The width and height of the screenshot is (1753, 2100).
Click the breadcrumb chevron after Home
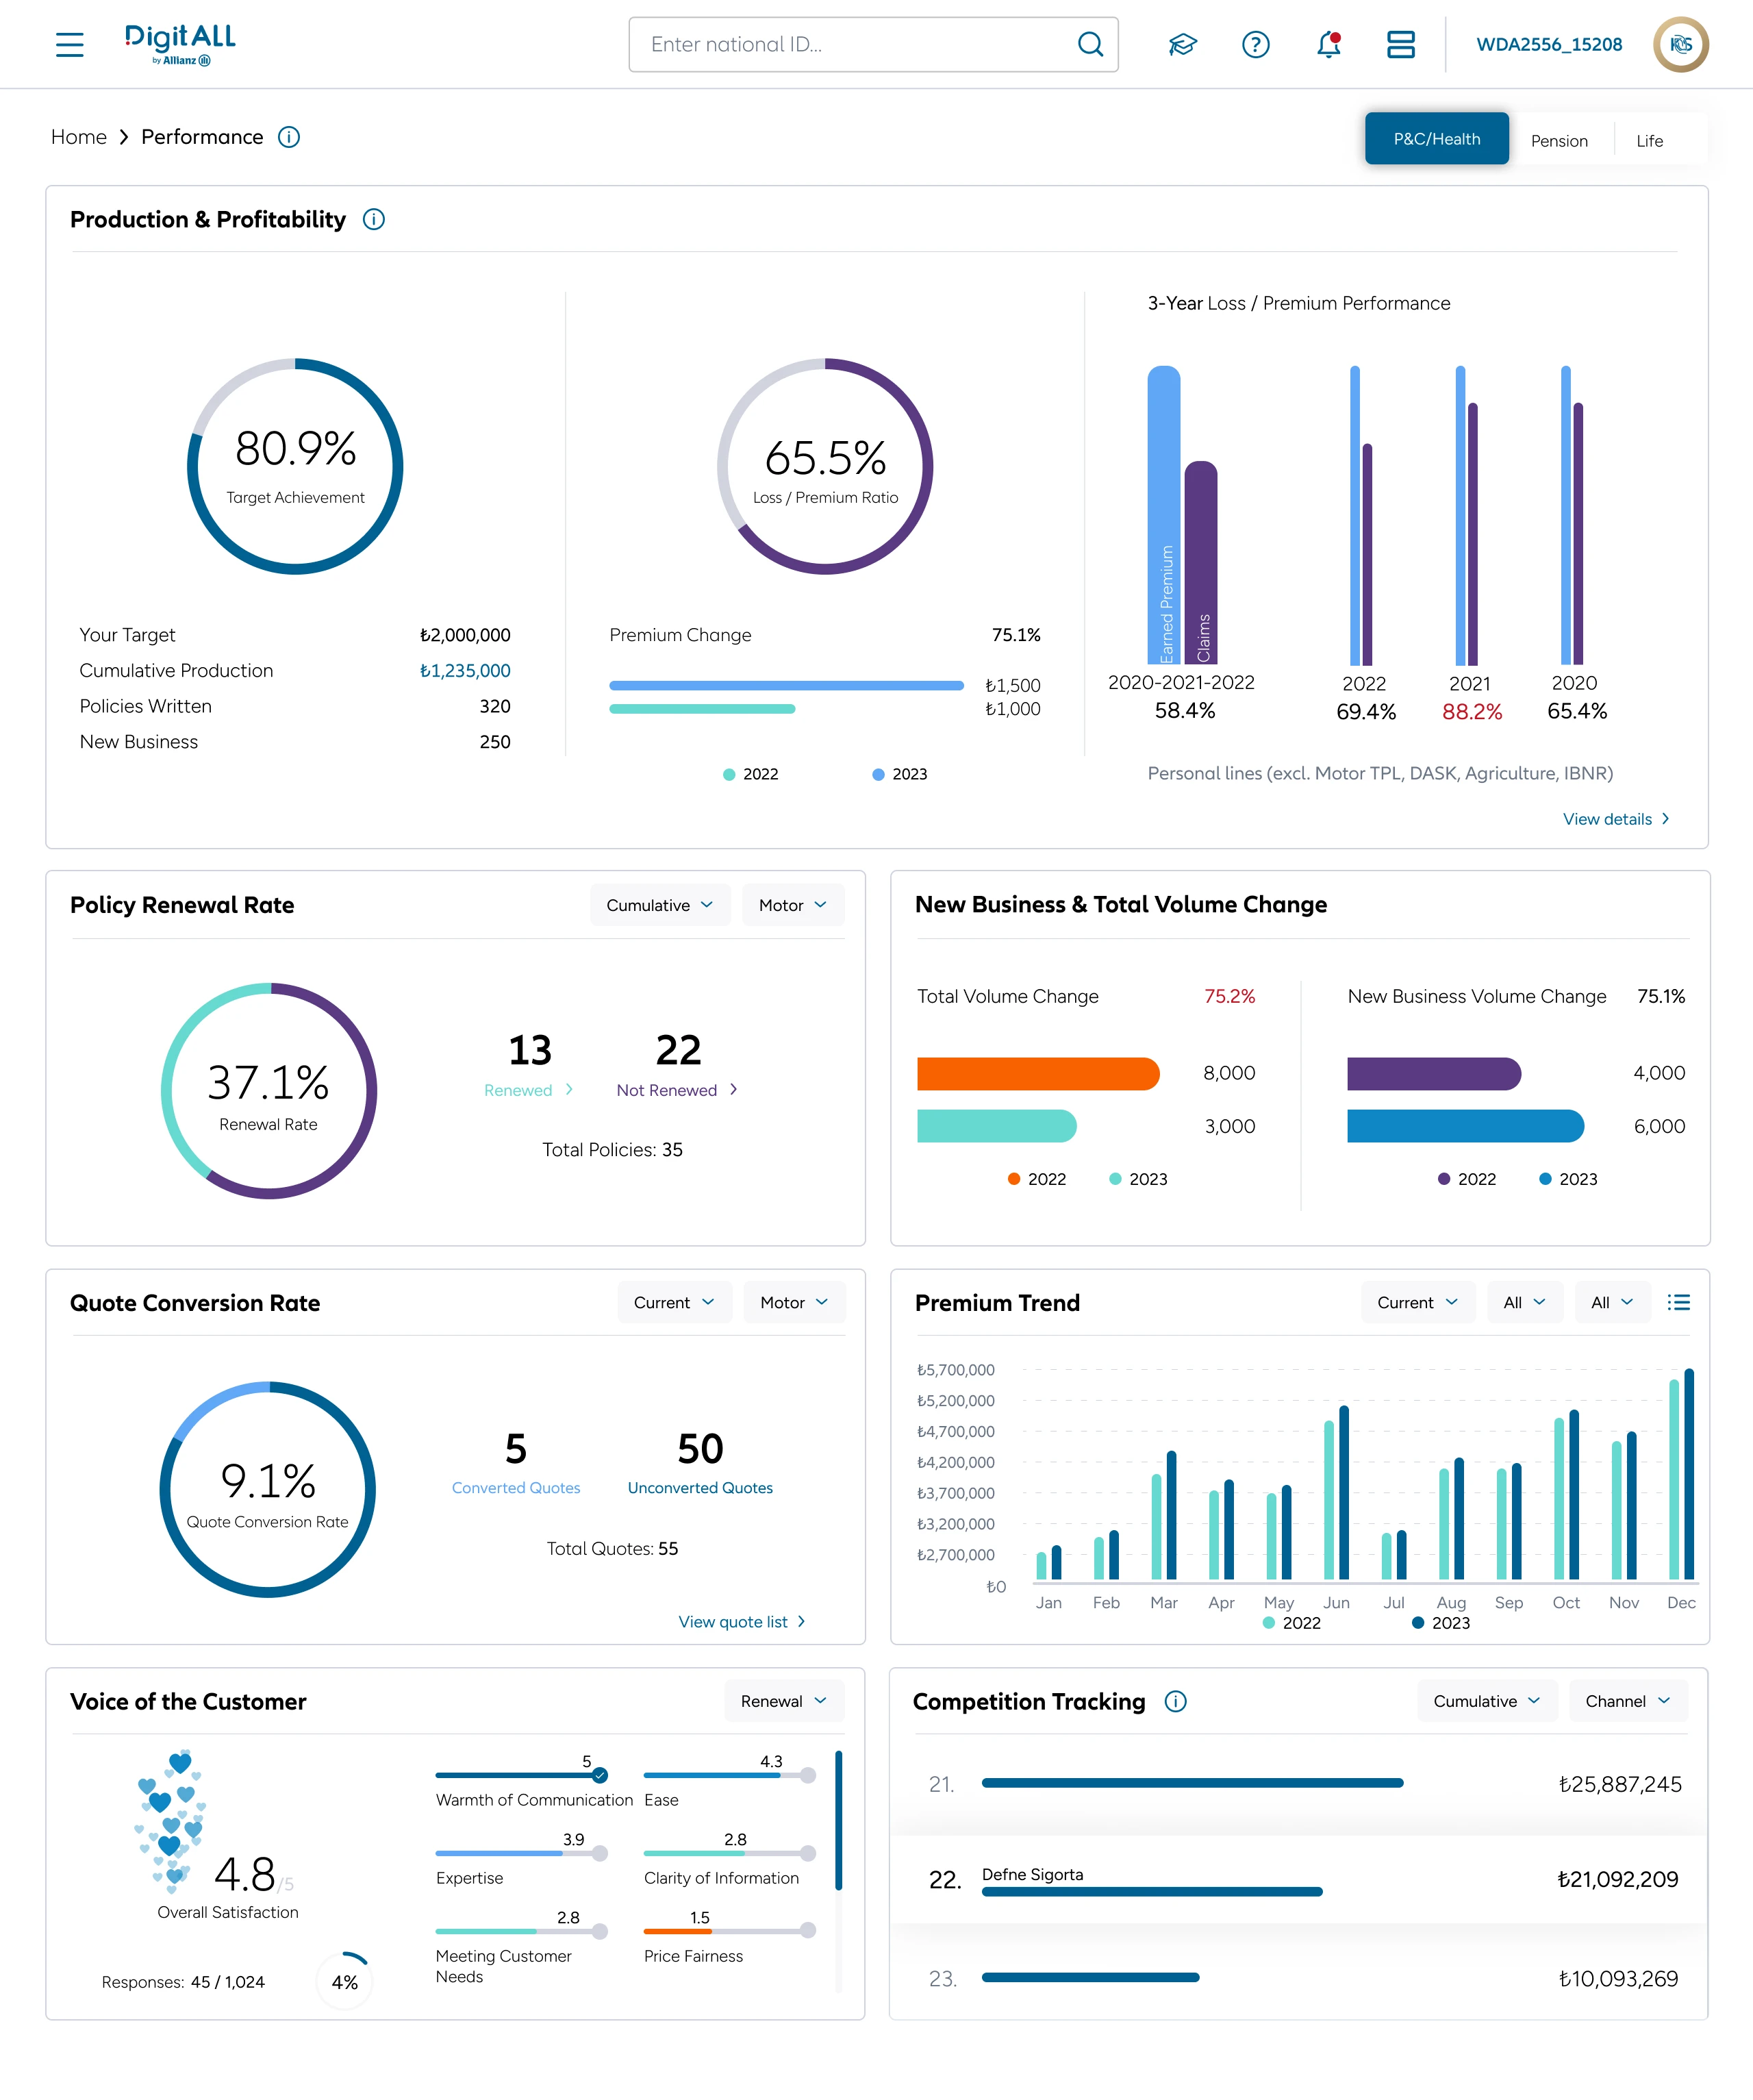124,137
